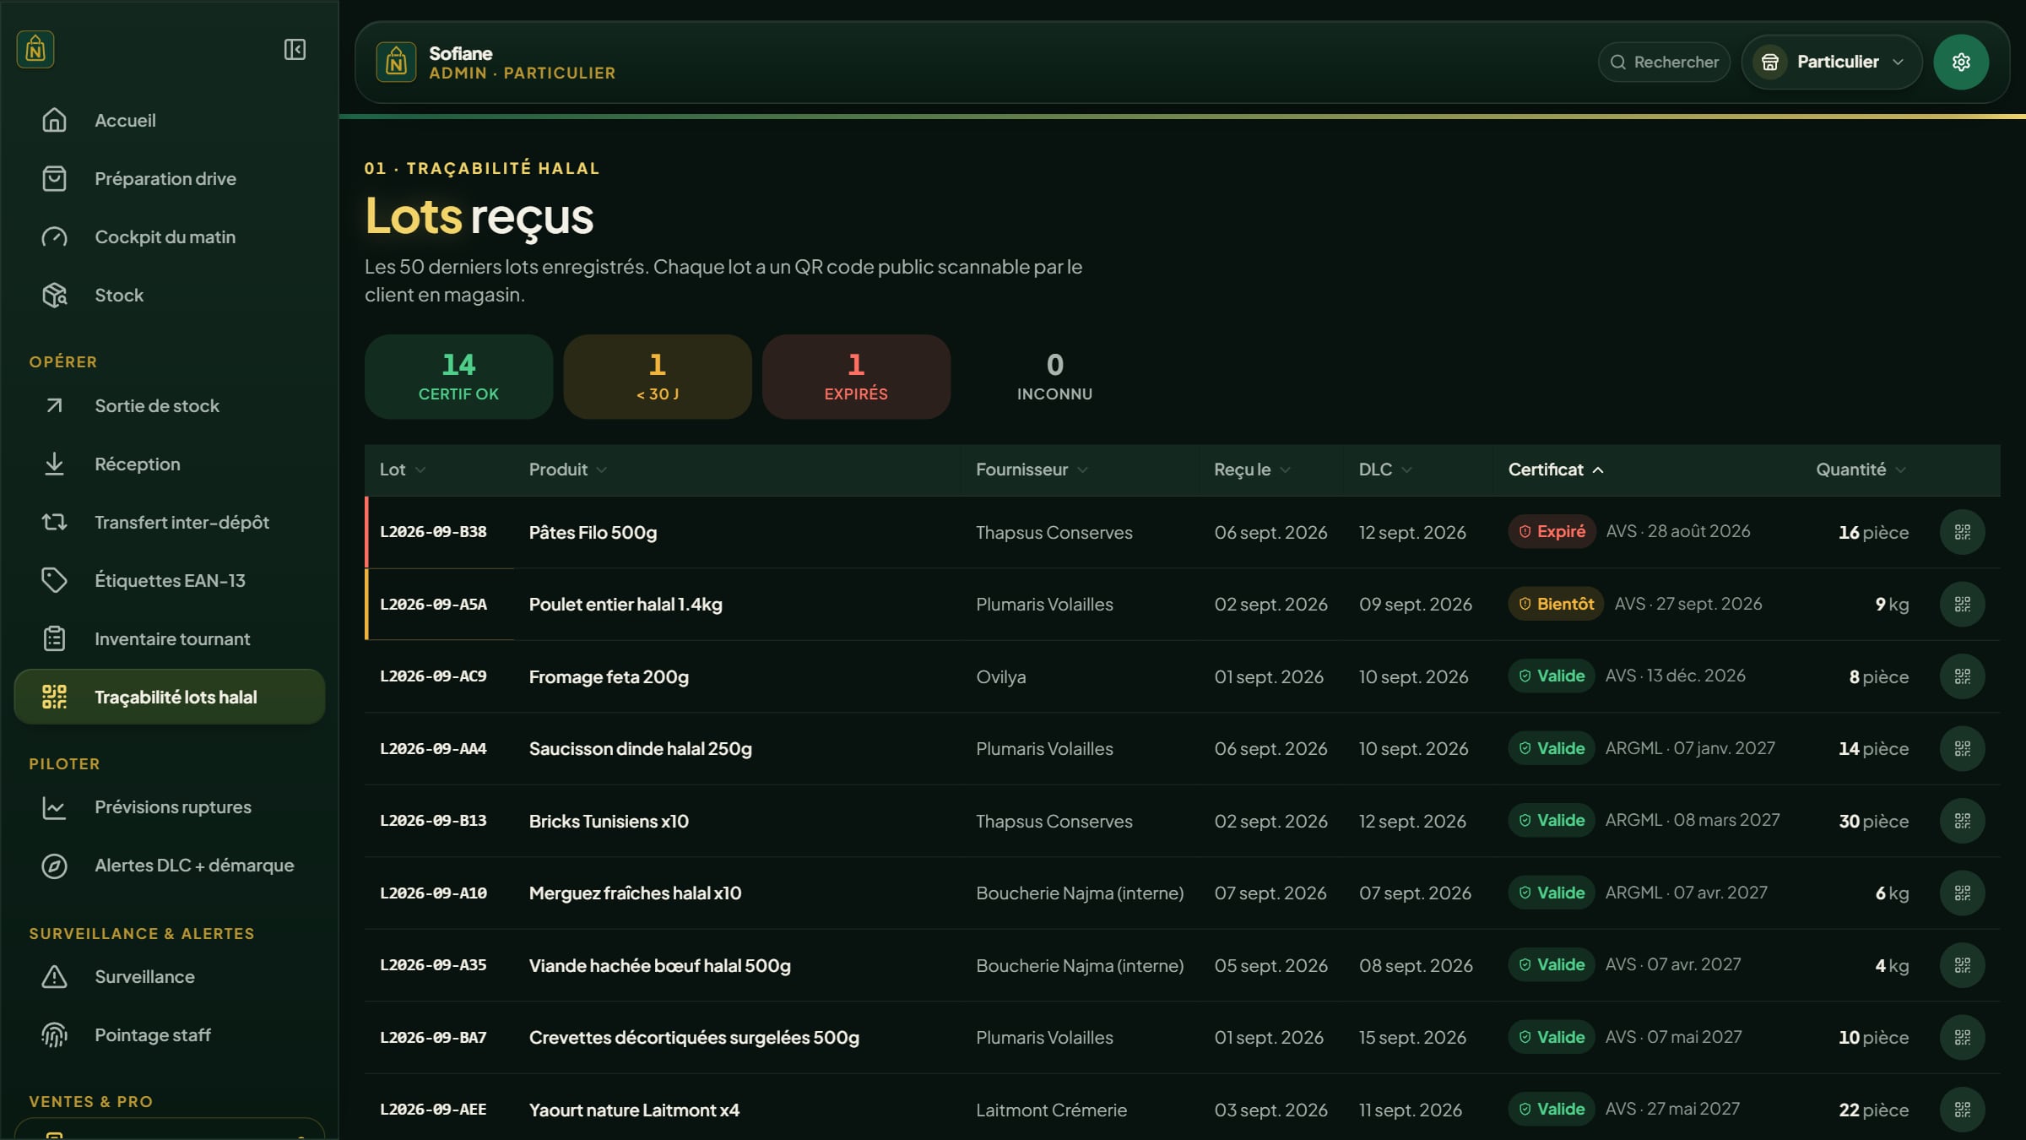Screen dimensions: 2026x1140
Task: Open Transfert inter-dépôt
Action: coord(170,523)
